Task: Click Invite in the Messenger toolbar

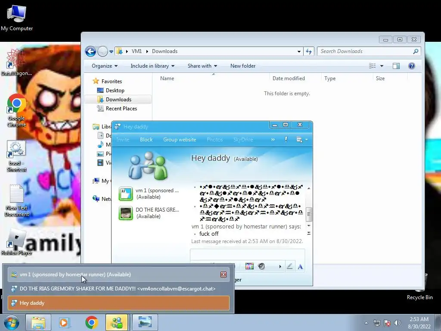Action: tap(123, 140)
